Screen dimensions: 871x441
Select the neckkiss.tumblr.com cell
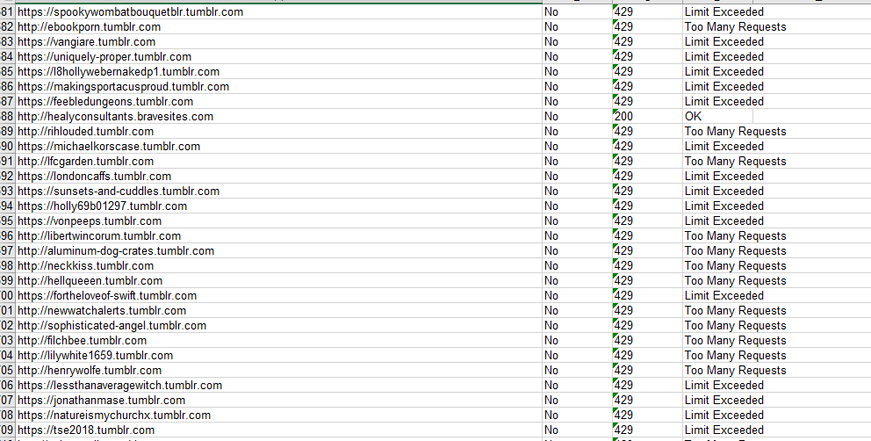(279, 266)
